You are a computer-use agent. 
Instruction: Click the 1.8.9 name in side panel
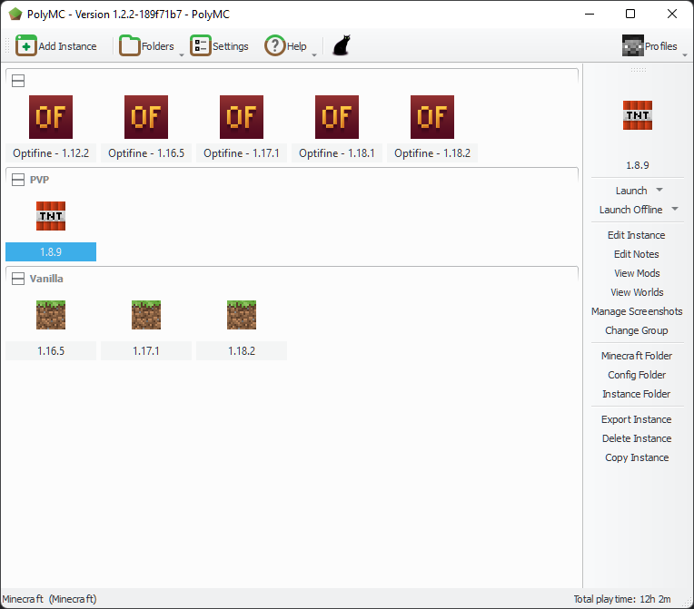tap(638, 165)
